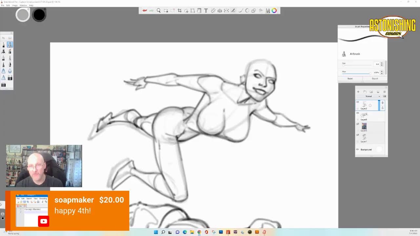The width and height of the screenshot is (420, 236).
Task: Hide Layer2 using its eye icon
Action: (x=358, y=102)
